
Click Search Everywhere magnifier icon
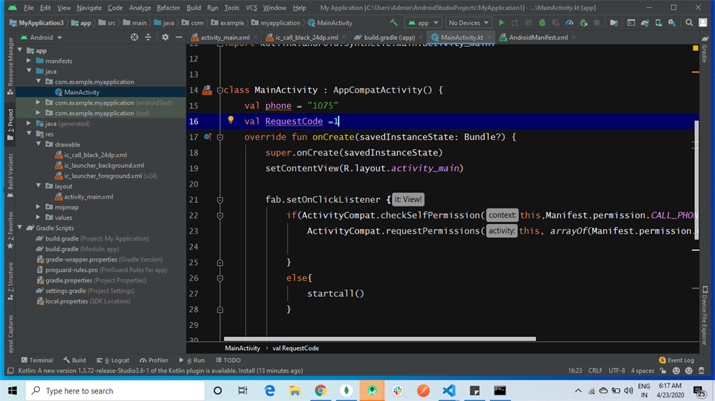(x=689, y=22)
